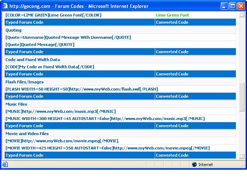Maximize the Forum Codes window
This screenshot has width=247, height=184.
(233, 6)
